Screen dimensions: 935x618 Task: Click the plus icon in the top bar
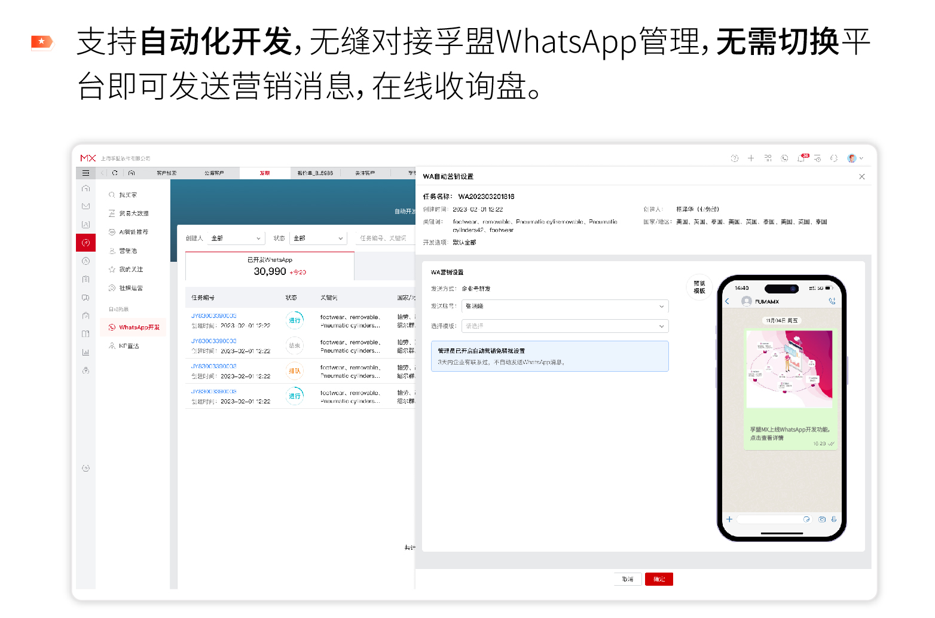(751, 157)
